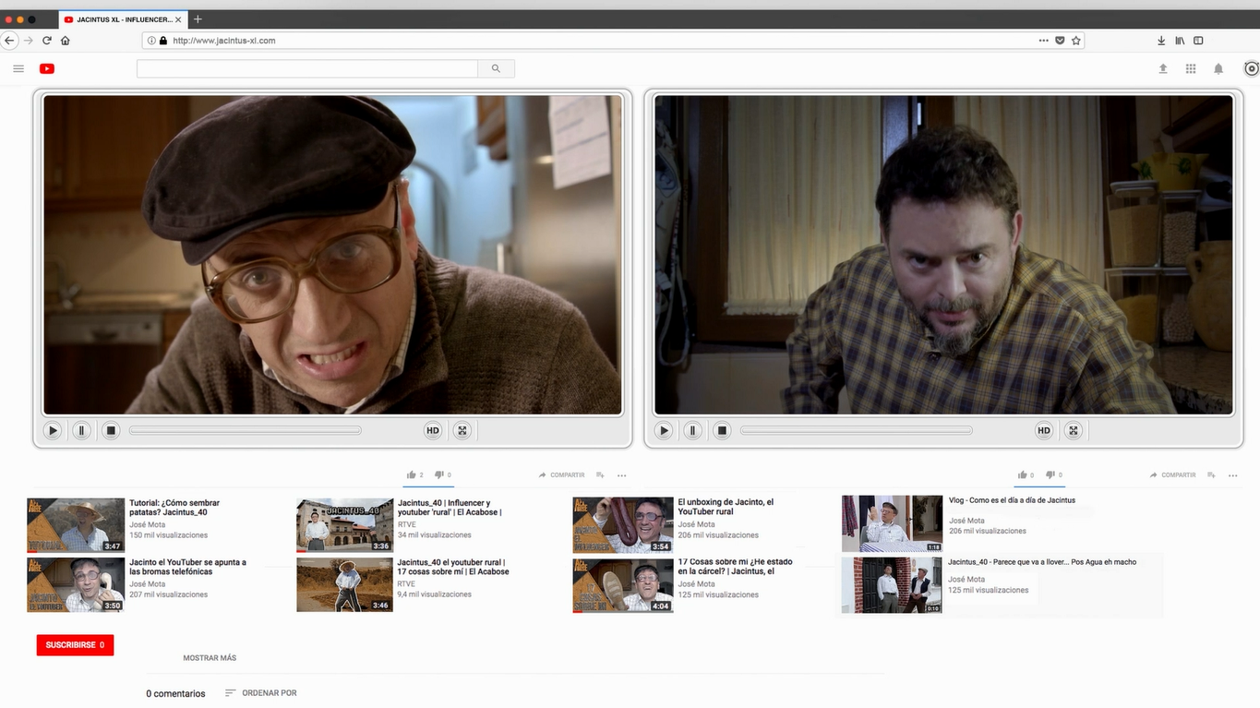Pause the right video player

(x=692, y=430)
